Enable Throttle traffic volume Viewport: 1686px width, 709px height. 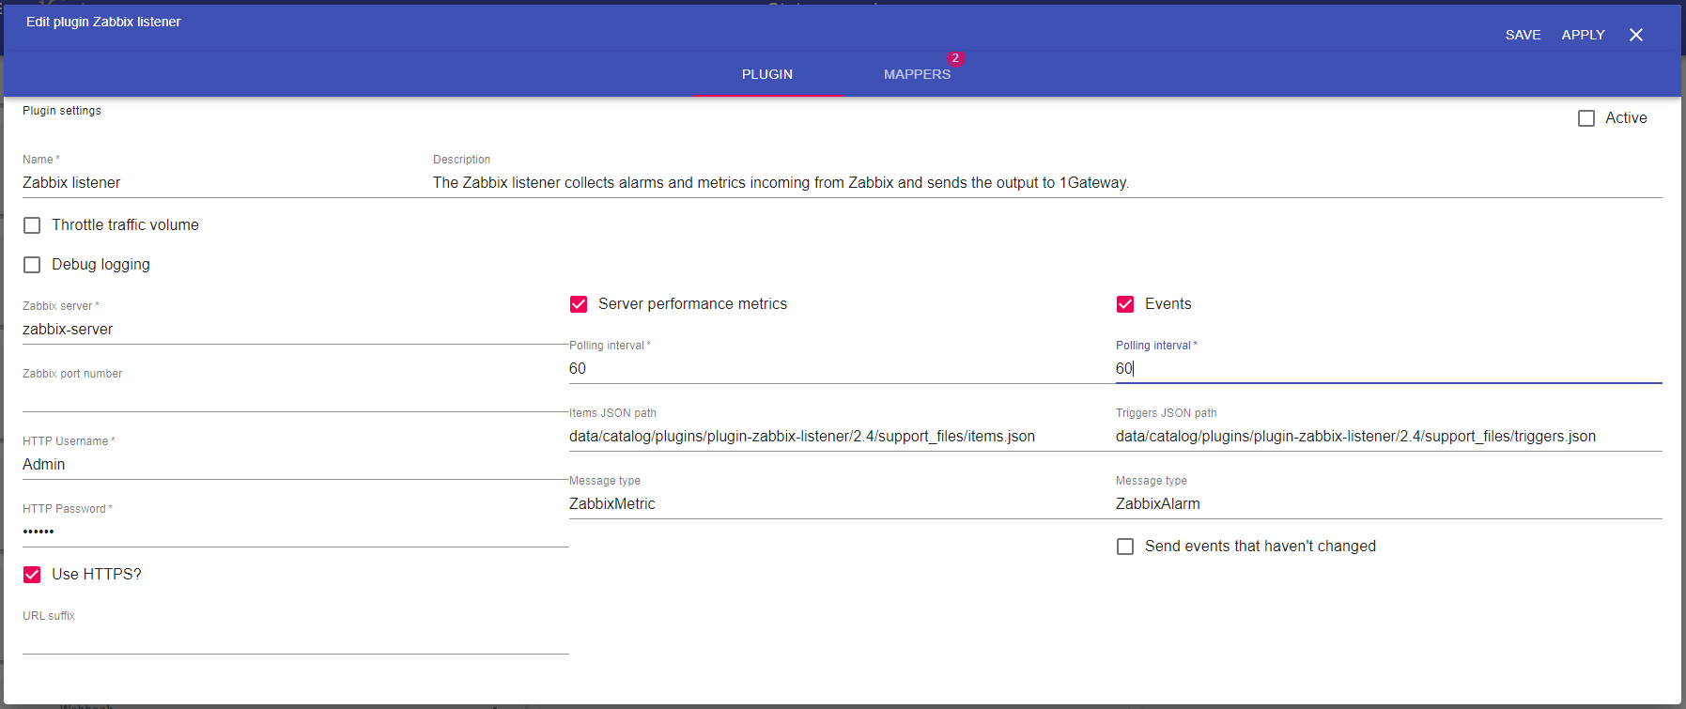point(32,225)
